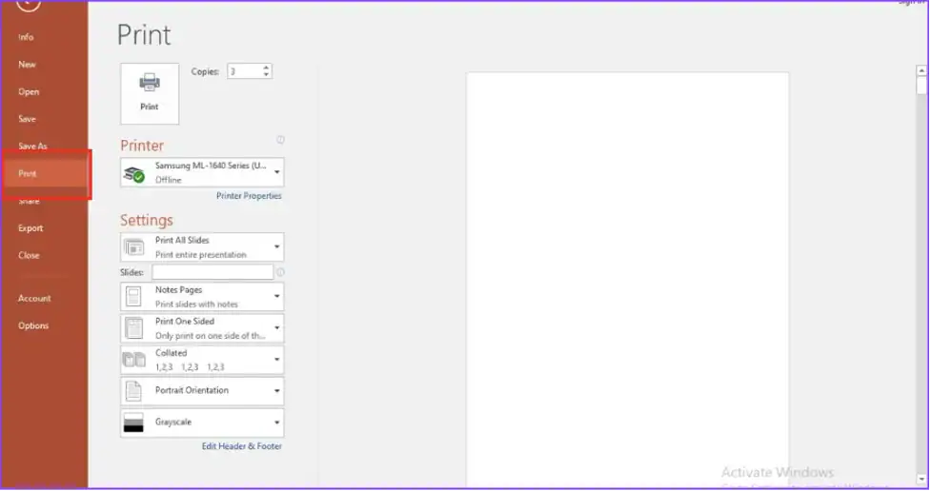Click the Notes Pages layout icon
931x491 pixels.
(134, 297)
